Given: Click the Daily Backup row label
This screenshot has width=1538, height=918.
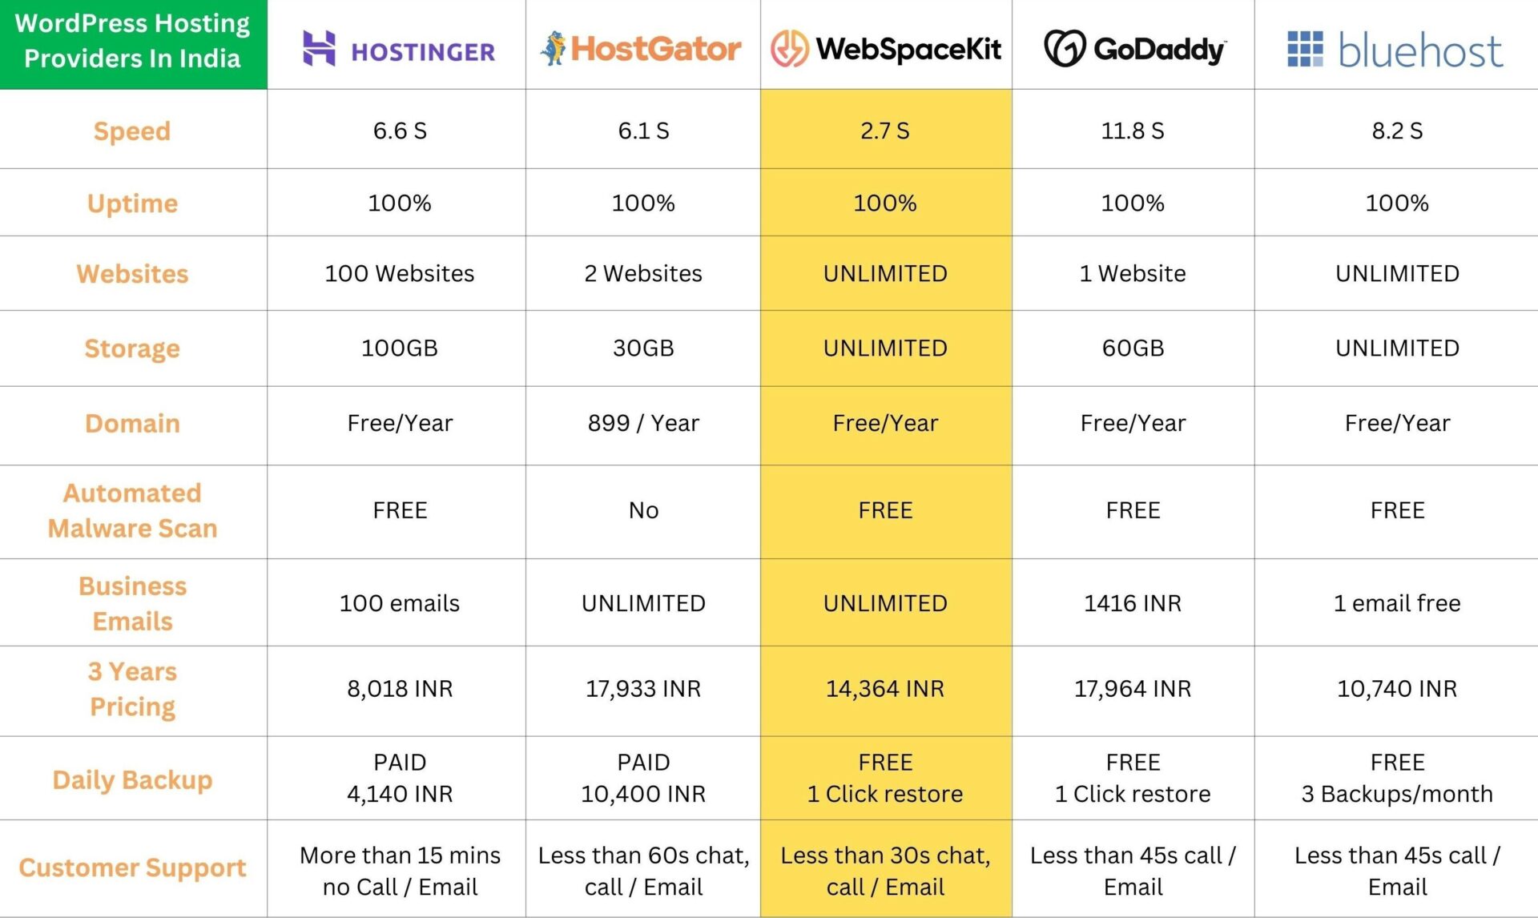Looking at the screenshot, I should (x=132, y=779).
